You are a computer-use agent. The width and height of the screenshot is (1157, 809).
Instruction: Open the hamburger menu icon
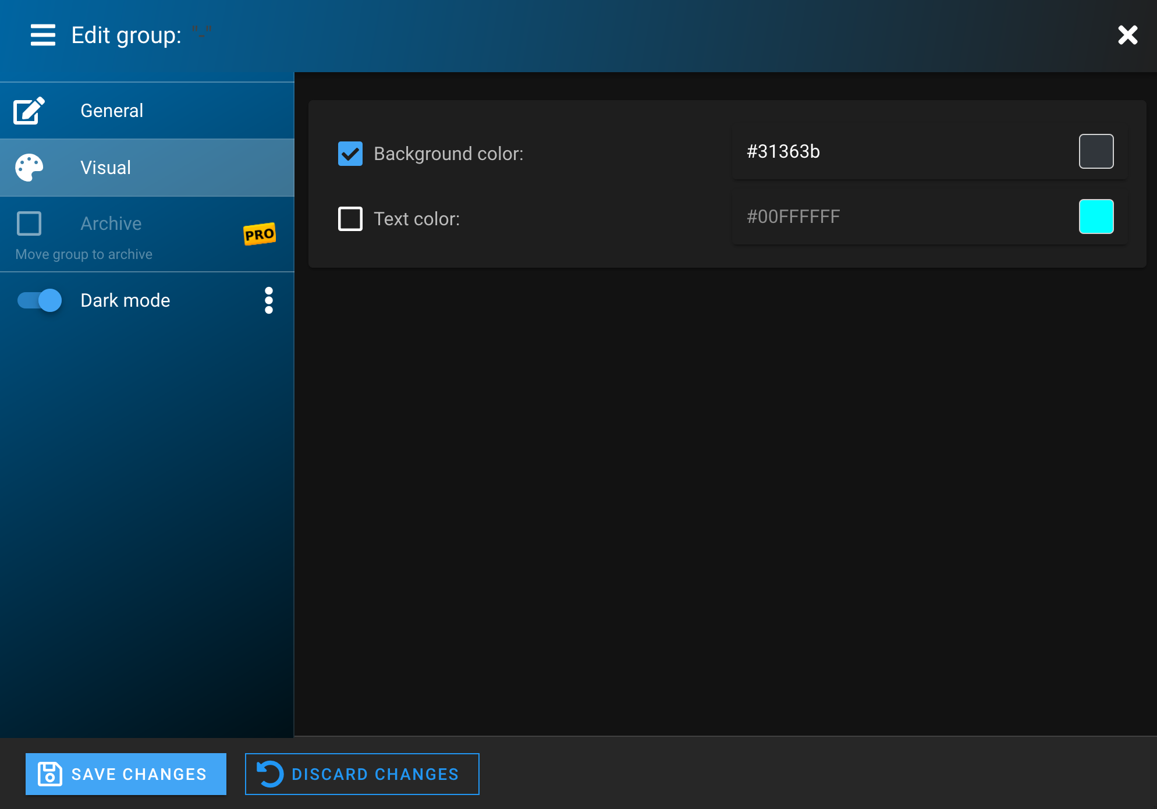[x=43, y=35]
